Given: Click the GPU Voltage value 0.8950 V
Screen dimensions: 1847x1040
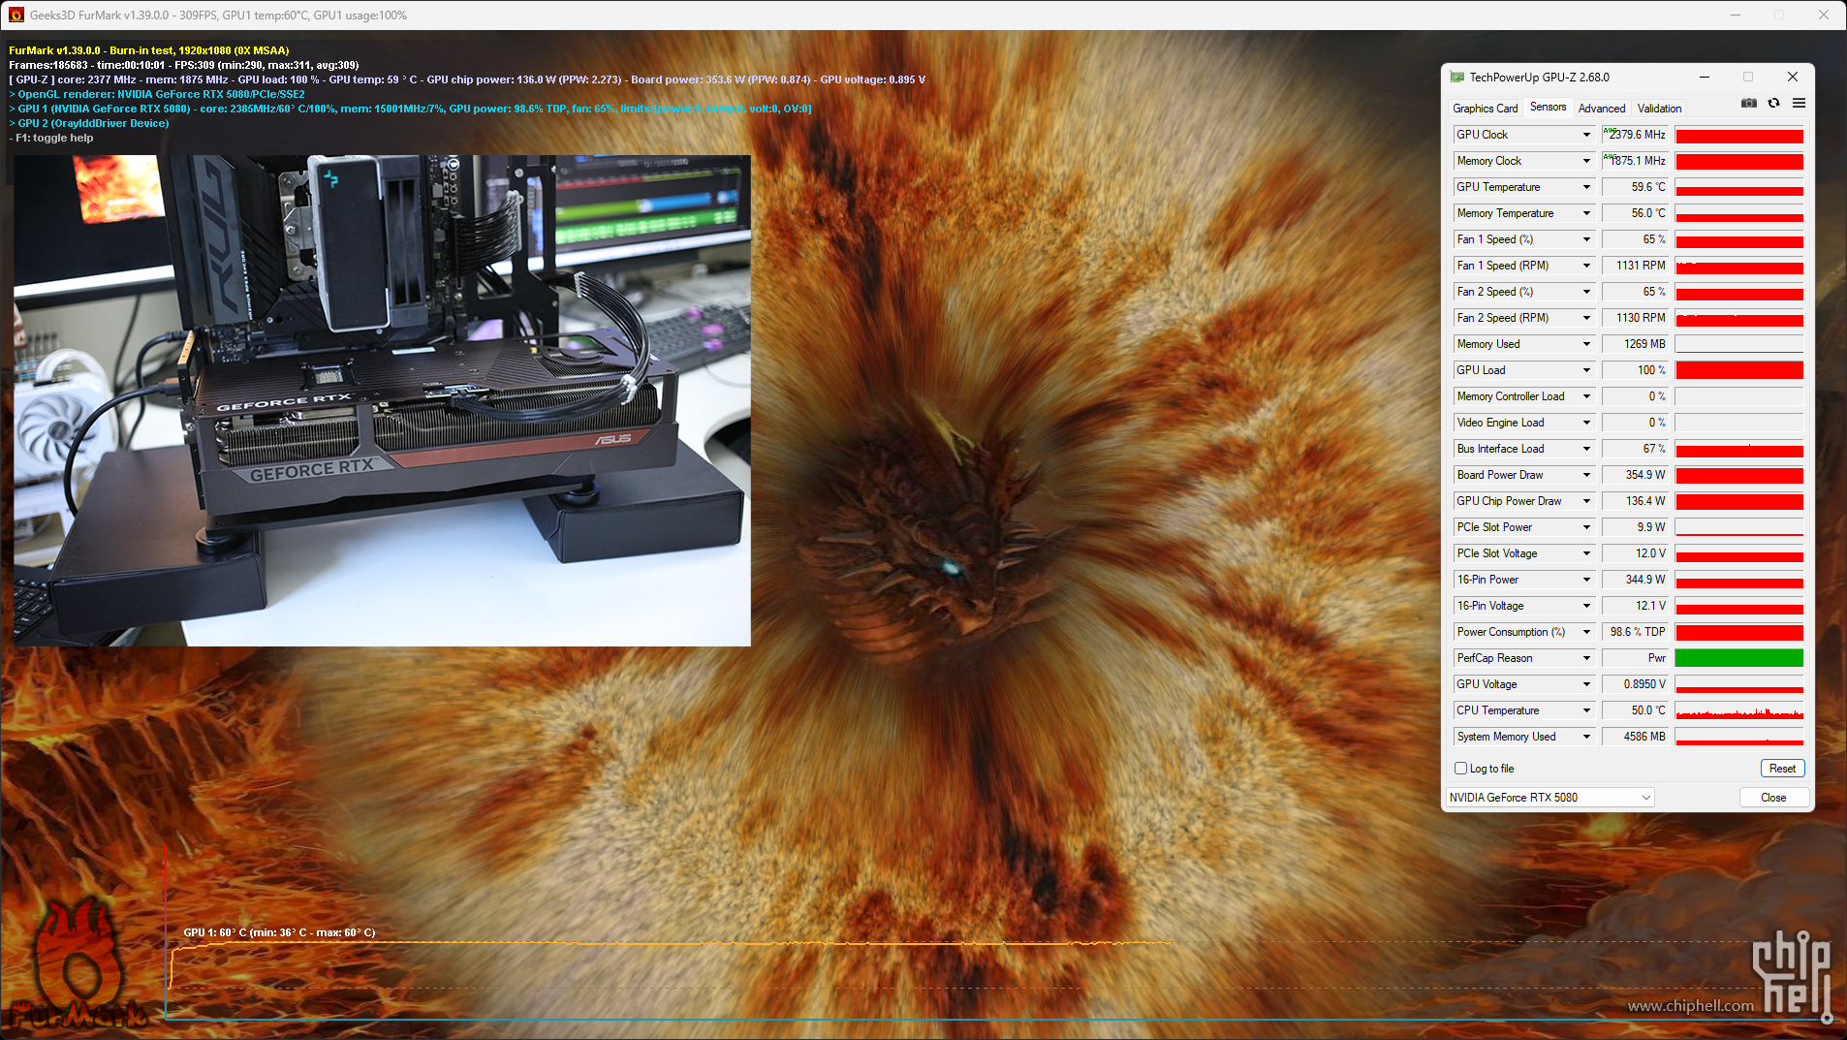Looking at the screenshot, I should pos(1635,684).
